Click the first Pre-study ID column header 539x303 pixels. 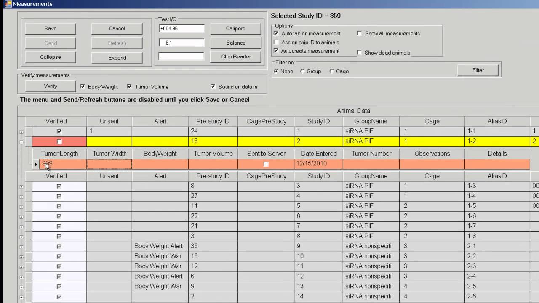coord(213,121)
